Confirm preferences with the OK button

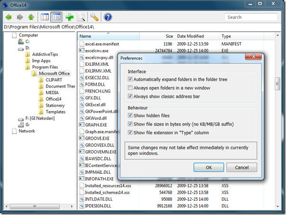(x=209, y=167)
